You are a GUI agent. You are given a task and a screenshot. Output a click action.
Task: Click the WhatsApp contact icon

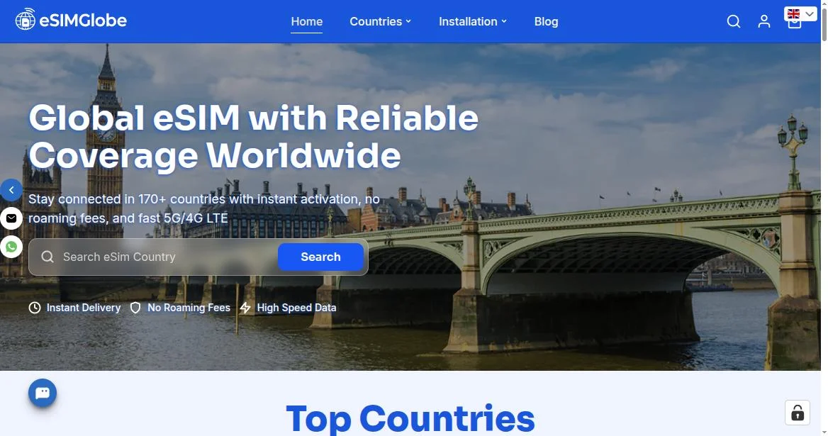(11, 247)
